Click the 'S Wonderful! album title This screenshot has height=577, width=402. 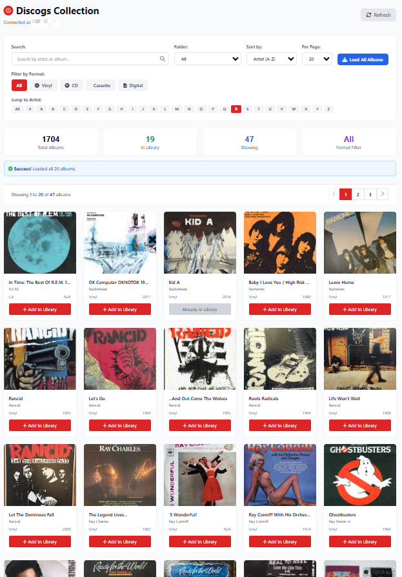183,515
